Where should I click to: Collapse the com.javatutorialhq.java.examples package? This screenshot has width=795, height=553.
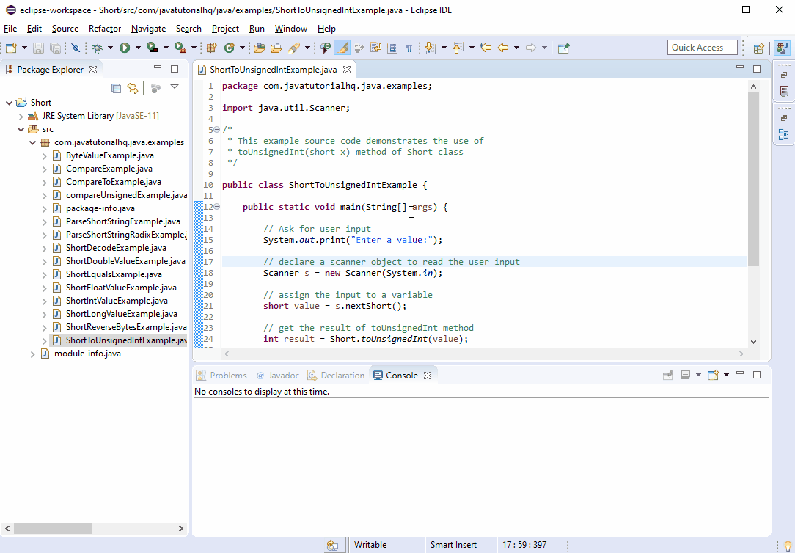point(32,142)
